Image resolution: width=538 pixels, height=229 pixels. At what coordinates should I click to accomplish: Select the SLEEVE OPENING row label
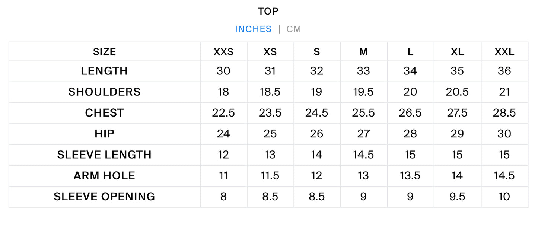[x=104, y=196]
